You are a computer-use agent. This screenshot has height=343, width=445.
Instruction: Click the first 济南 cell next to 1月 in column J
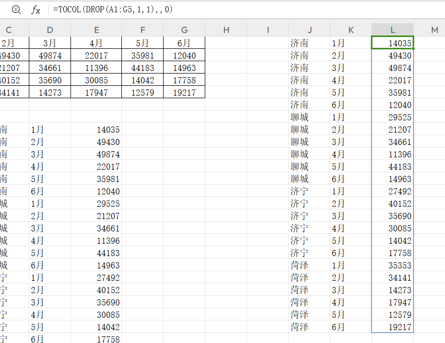[x=309, y=43]
